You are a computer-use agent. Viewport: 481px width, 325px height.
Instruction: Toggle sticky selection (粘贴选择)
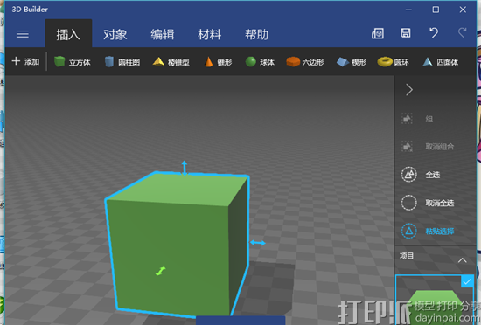pos(428,231)
